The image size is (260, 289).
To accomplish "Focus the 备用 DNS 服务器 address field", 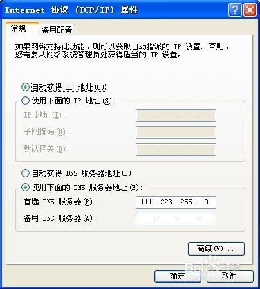I will click(x=176, y=219).
